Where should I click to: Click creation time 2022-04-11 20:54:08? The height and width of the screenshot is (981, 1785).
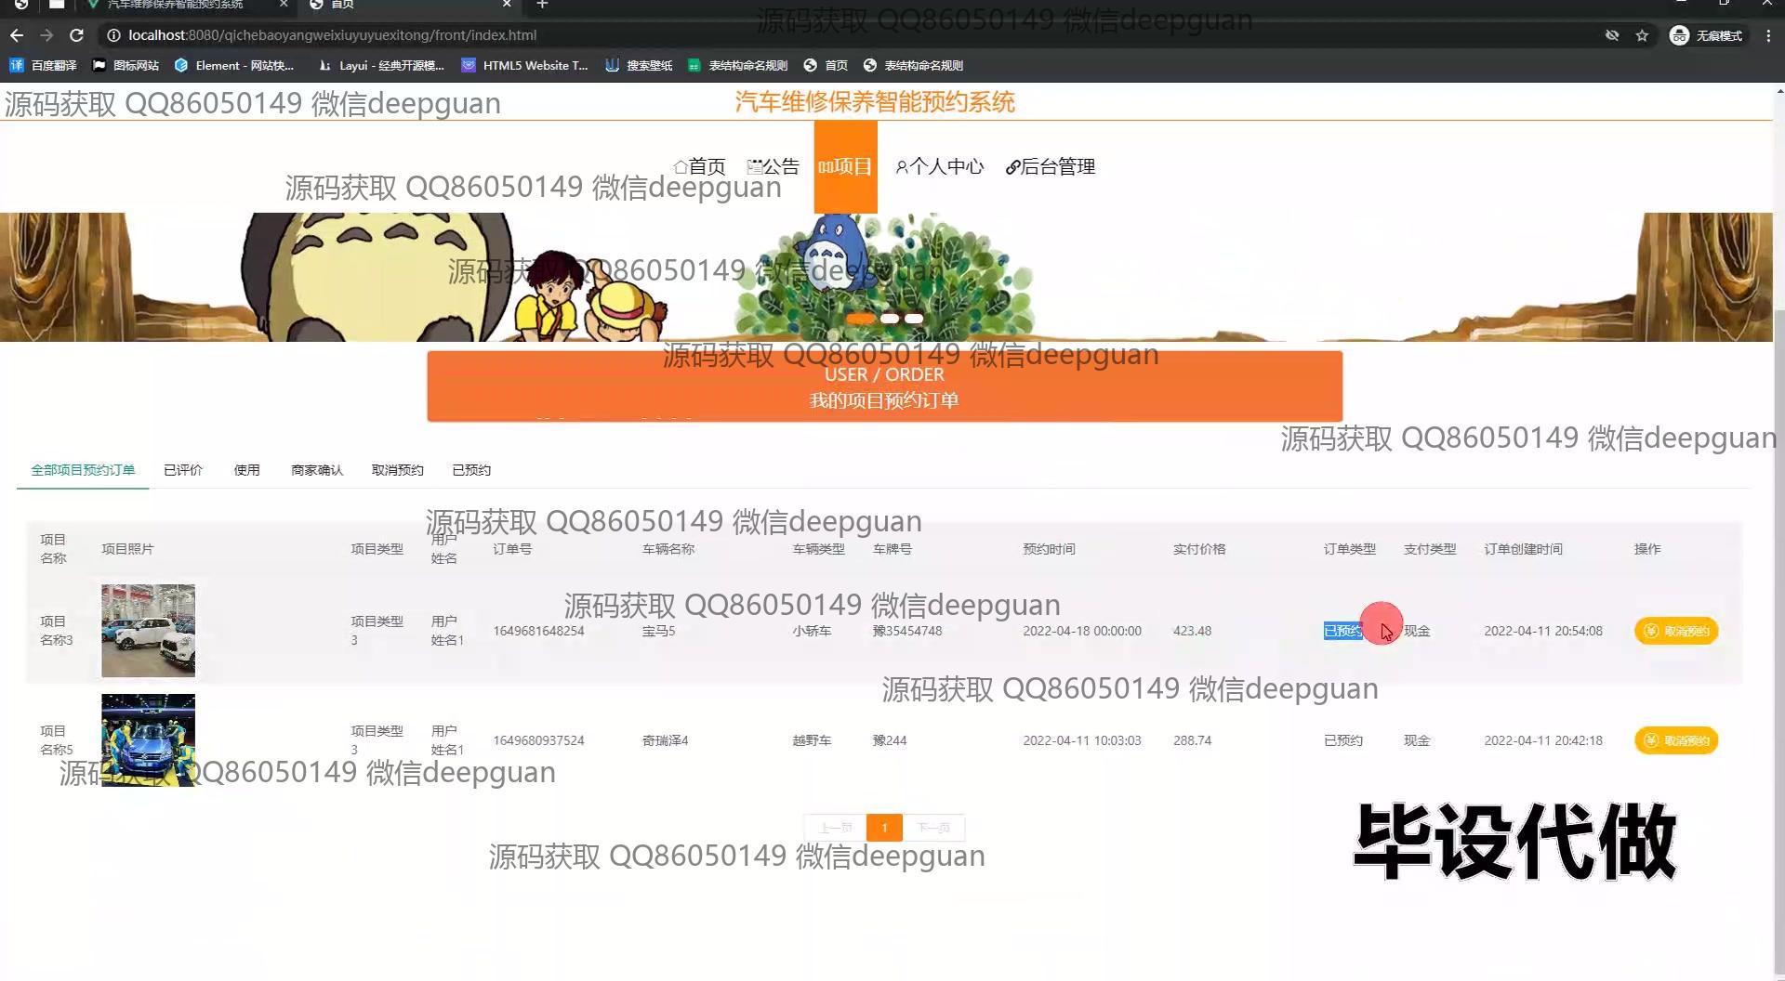(x=1543, y=631)
